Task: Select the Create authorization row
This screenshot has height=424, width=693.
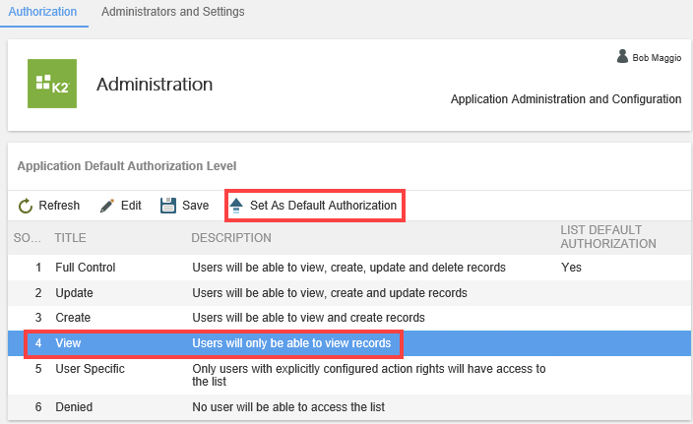Action: 73,318
